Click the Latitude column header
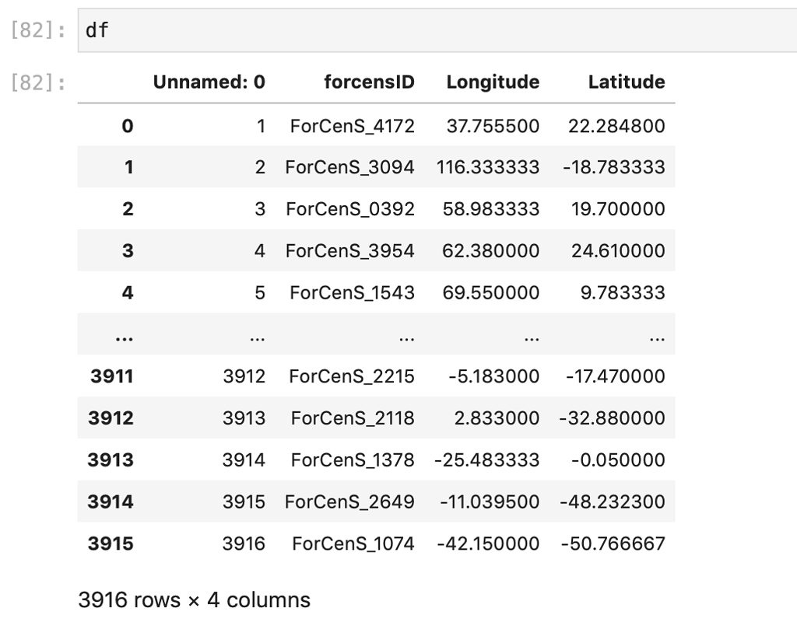The width and height of the screenshot is (797, 636). [627, 82]
